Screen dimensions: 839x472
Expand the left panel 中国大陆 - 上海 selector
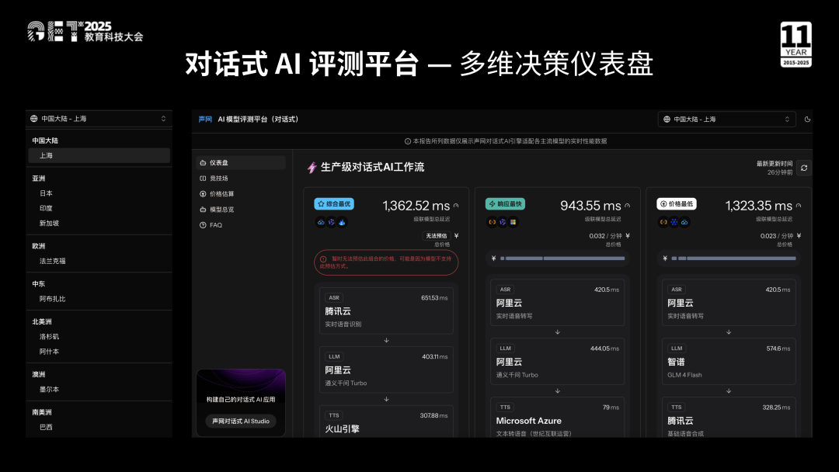[99, 119]
